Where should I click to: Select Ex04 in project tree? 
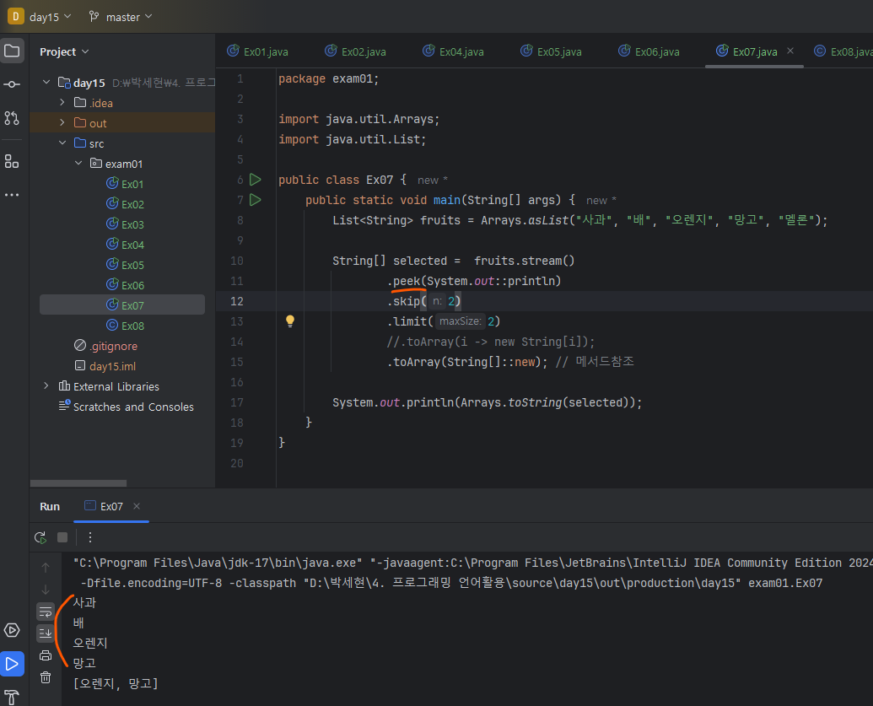pos(126,245)
